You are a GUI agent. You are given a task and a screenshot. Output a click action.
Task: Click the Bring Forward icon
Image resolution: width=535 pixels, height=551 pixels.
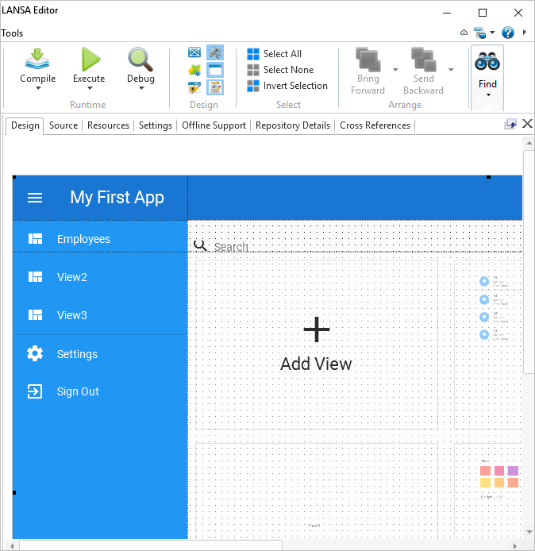368,59
